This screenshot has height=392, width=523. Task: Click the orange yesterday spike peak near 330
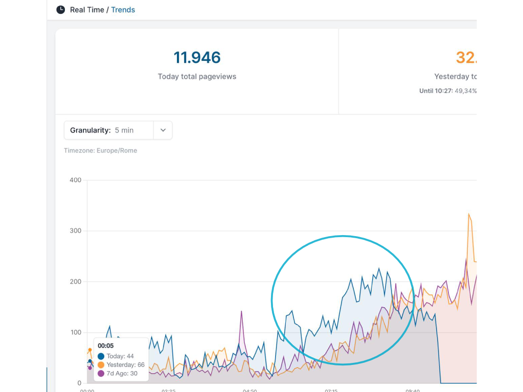[x=469, y=214]
